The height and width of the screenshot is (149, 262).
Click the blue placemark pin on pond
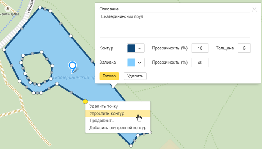pos(73,67)
